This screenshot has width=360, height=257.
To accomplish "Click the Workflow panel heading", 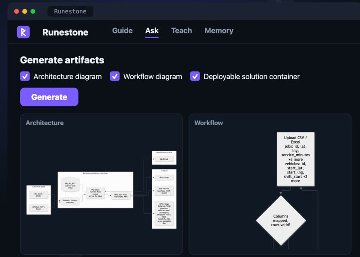I will 209,123.
